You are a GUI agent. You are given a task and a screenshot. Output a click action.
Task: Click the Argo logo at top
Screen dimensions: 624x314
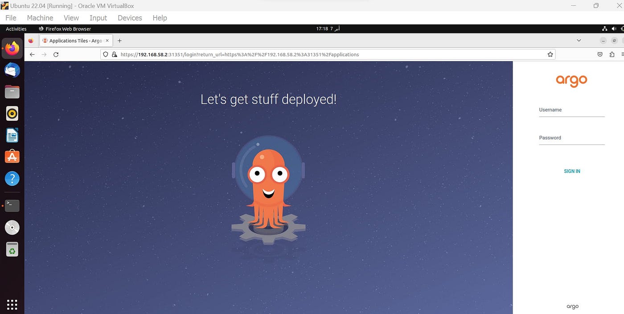(x=571, y=81)
